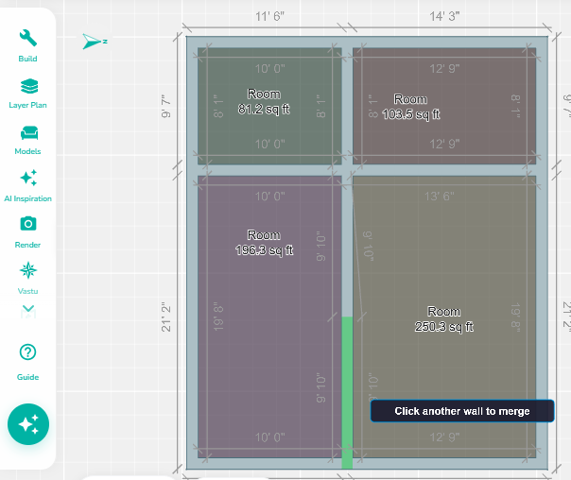The width and height of the screenshot is (571, 480).
Task: Click the Models label in sidebar
Action: click(27, 151)
